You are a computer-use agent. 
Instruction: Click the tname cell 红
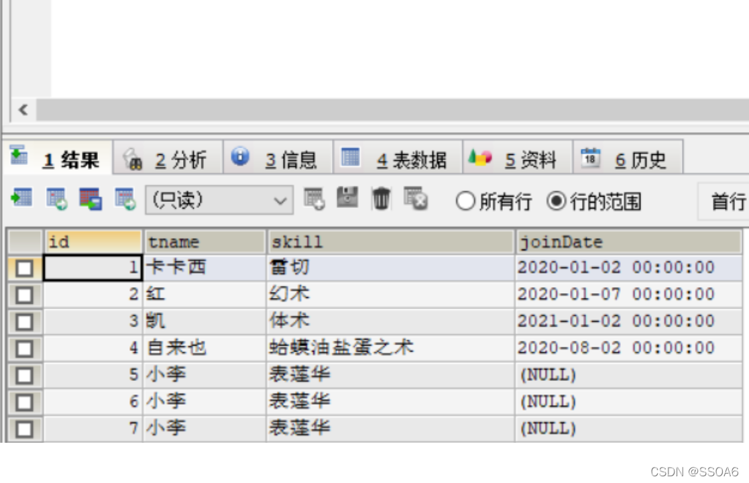point(205,294)
